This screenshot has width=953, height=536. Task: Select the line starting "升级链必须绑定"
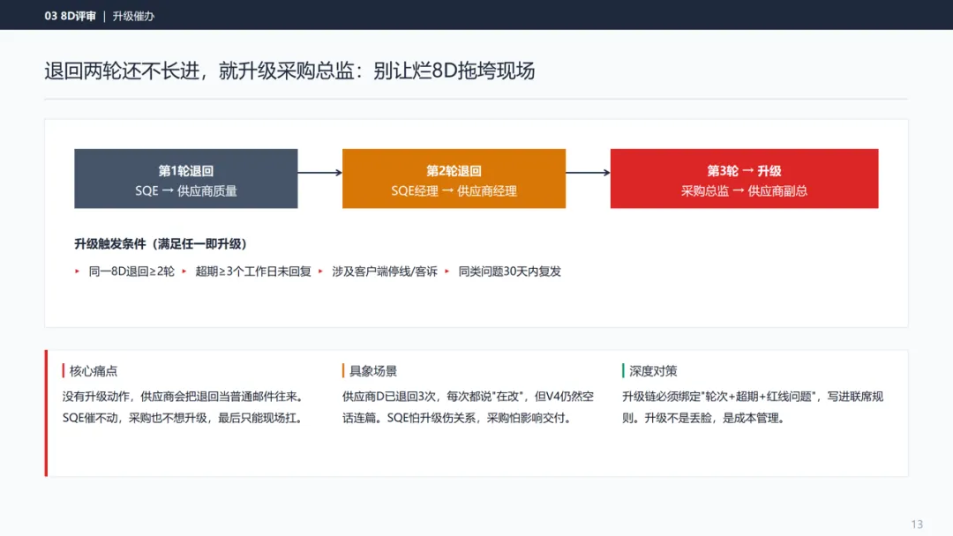[x=753, y=397]
